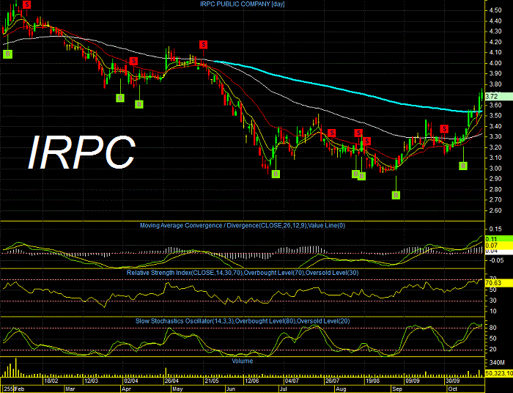Screen dimensions: 513x393
Task: Click the green B buy marker below 12/06 low
Action: pos(276,174)
